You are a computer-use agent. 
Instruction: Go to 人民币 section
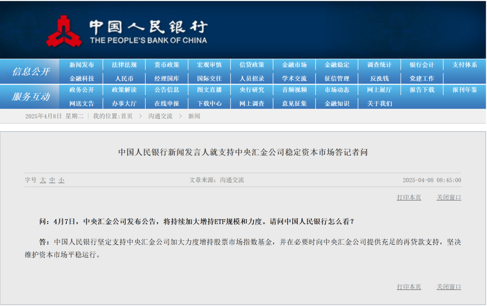(124, 78)
